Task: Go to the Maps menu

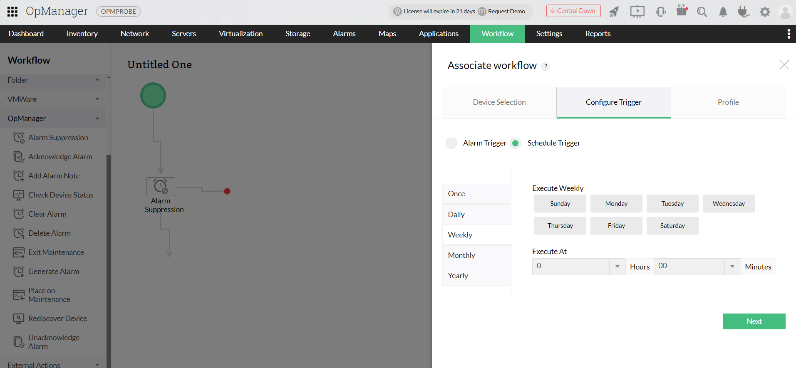Action: (387, 34)
